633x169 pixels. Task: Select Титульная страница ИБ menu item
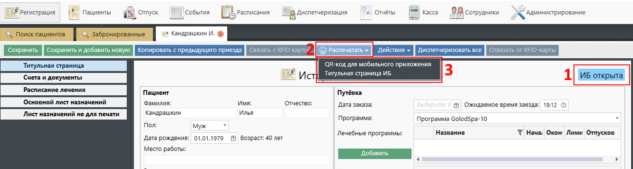click(x=358, y=73)
